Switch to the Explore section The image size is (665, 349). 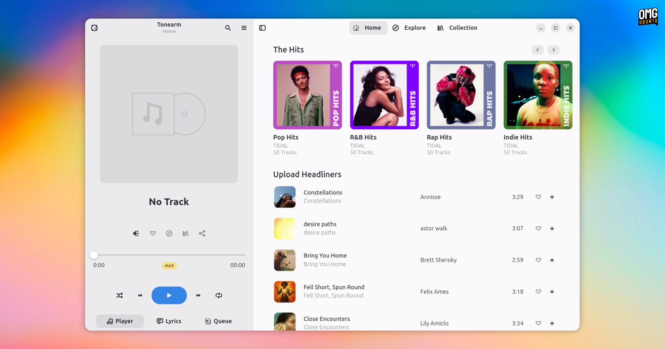click(x=409, y=28)
